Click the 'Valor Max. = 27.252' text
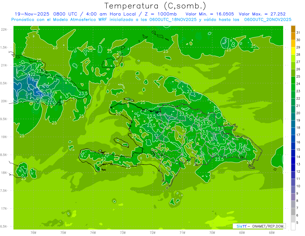 (x=262, y=14)
